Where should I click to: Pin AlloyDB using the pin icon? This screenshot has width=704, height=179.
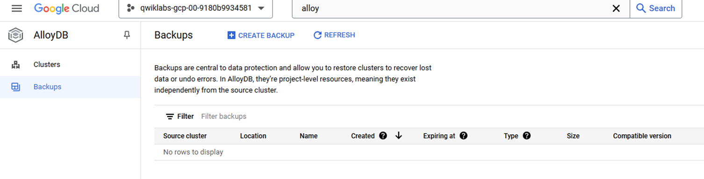(x=127, y=35)
